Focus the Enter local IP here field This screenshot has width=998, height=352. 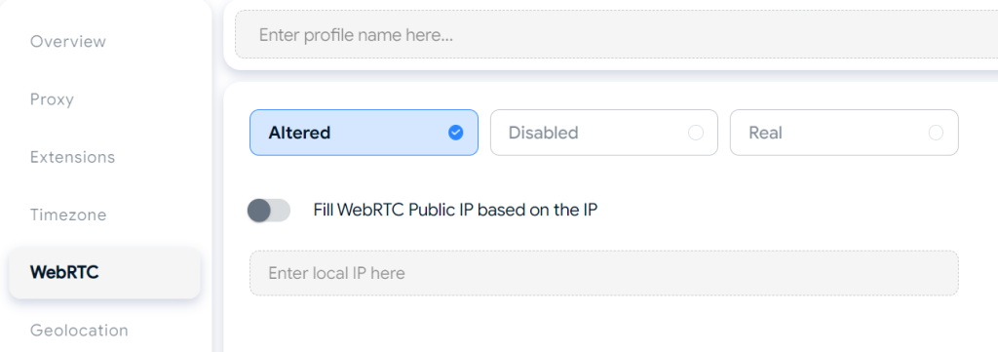pyautogui.click(x=604, y=273)
